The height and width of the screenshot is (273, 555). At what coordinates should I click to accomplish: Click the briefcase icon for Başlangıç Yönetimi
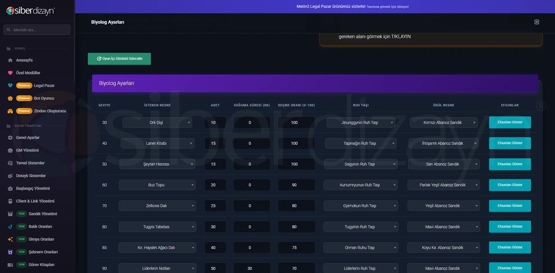pyautogui.click(x=10, y=188)
